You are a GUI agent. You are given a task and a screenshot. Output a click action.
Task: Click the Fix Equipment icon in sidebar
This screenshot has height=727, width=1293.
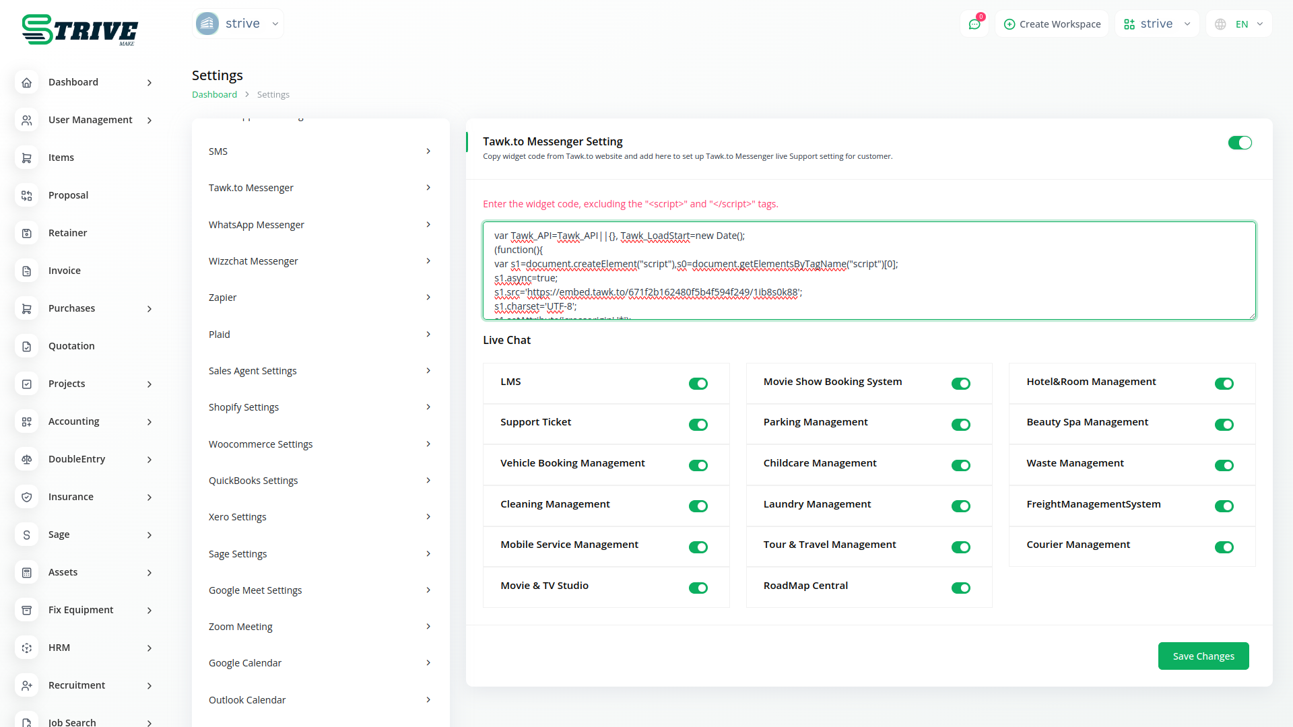(x=27, y=610)
